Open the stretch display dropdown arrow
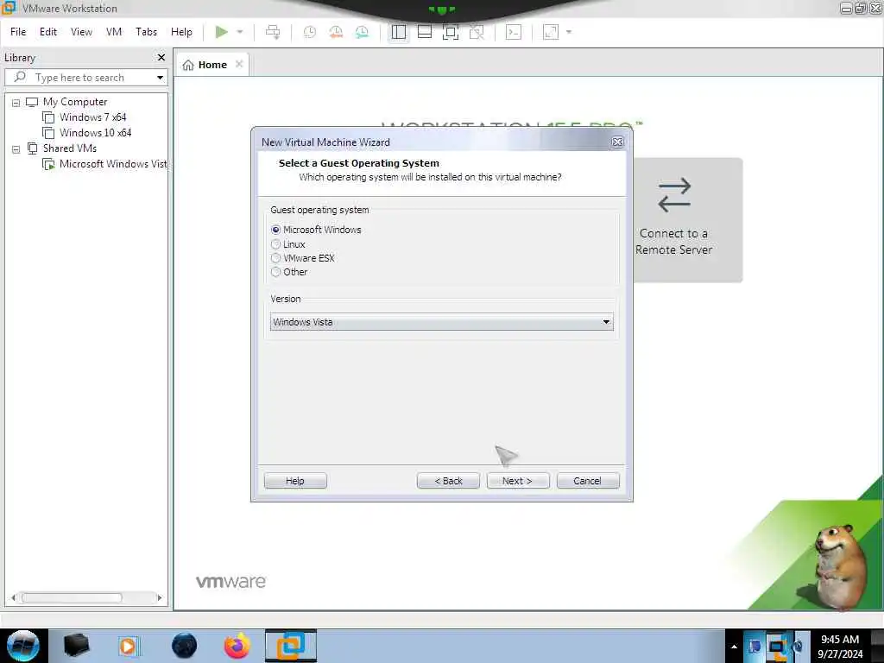 pos(569,32)
